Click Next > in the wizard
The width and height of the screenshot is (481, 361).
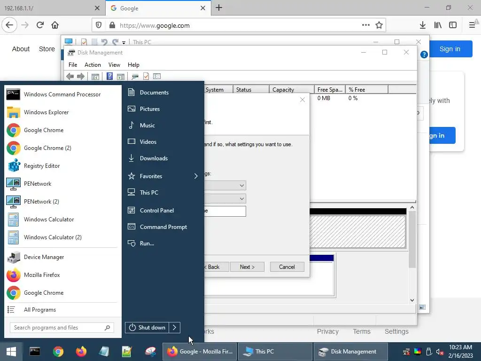[247, 267]
